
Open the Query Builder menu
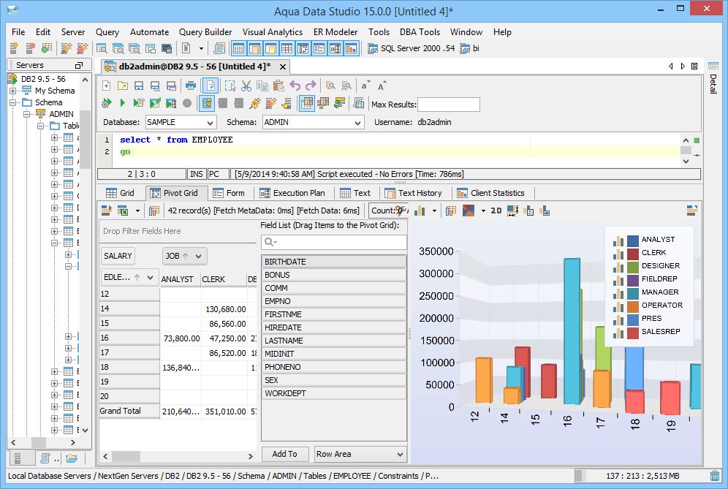[x=205, y=32]
